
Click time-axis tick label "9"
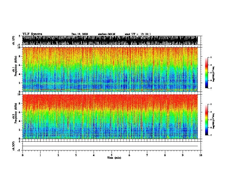183,155
